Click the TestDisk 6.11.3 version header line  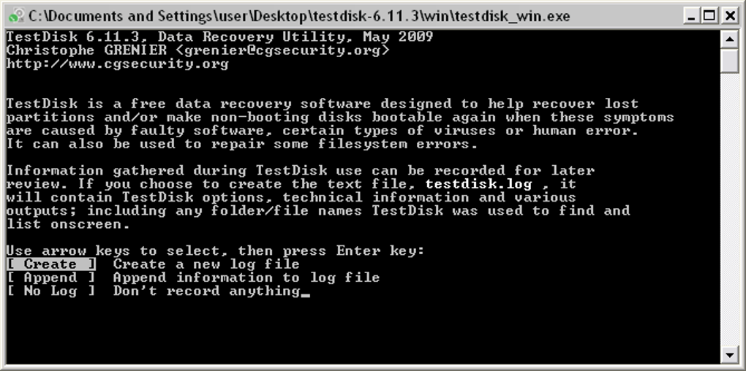(220, 37)
